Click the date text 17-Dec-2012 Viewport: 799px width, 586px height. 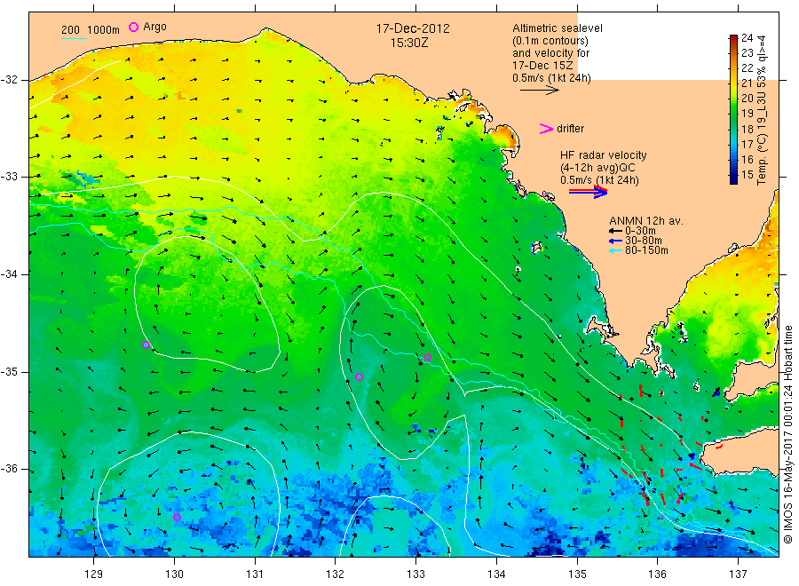point(413,28)
